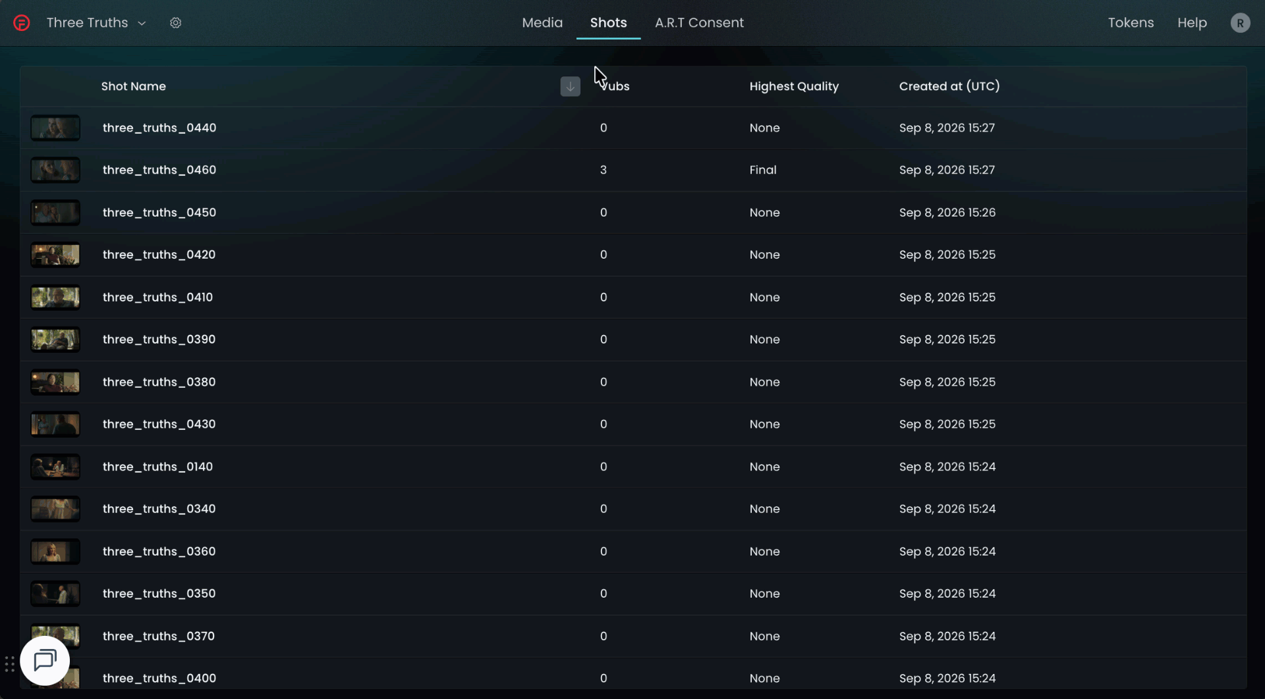1265x699 pixels.
Task: Open thumbnail for three_truths_0440
Action: point(55,128)
